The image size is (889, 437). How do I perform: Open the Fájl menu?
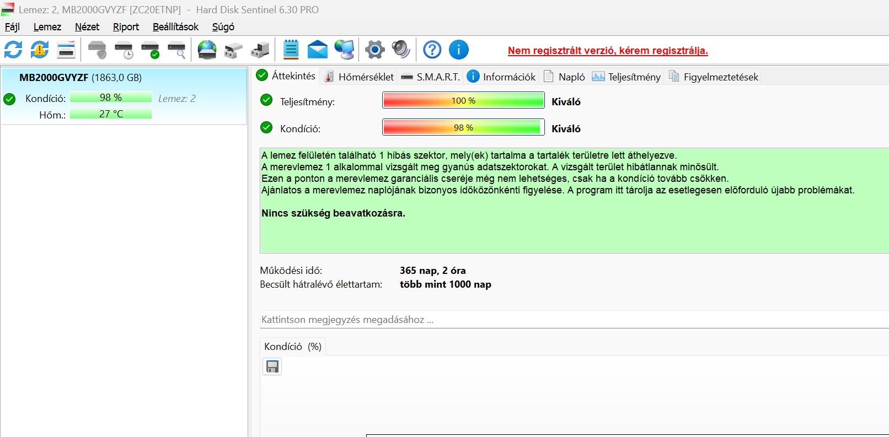(12, 27)
